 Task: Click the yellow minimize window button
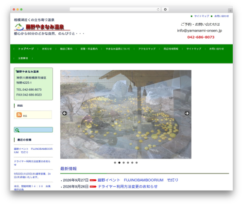click(x=17, y=9)
